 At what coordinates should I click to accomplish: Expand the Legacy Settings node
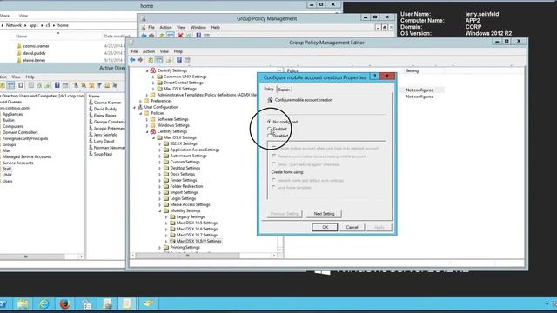[x=166, y=216]
